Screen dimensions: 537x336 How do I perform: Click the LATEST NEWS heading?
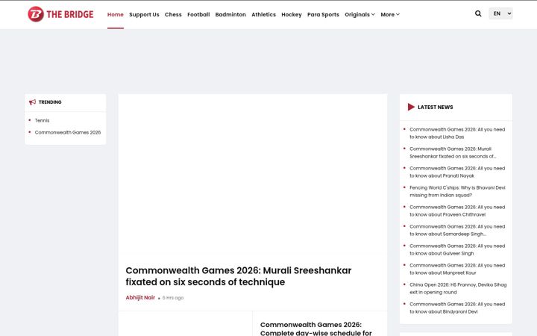coord(436,107)
